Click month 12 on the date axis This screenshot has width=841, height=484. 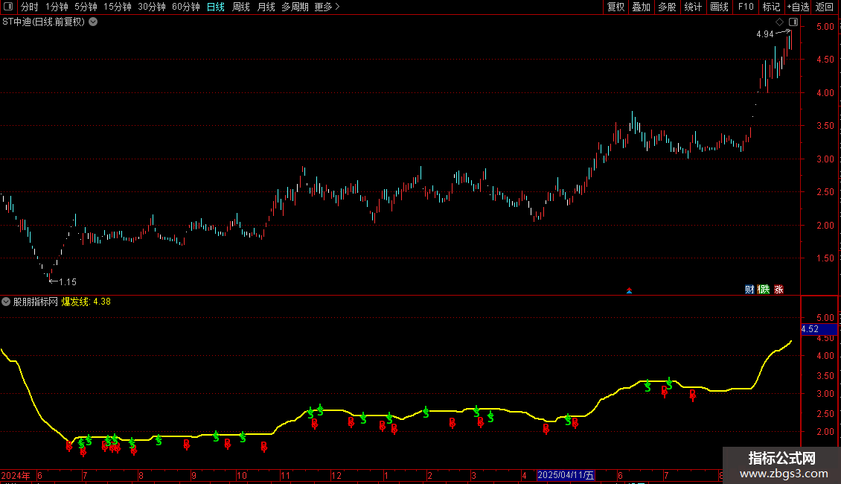point(336,475)
